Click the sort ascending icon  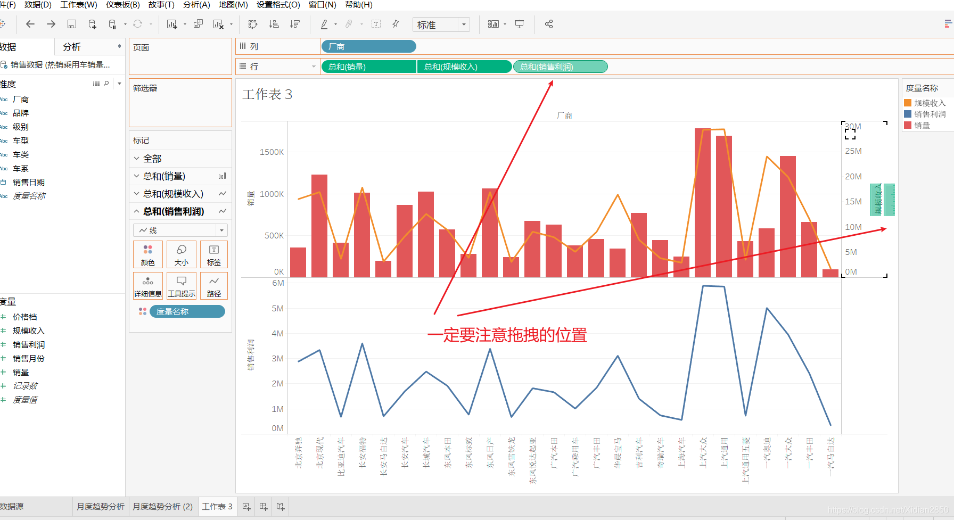click(274, 24)
